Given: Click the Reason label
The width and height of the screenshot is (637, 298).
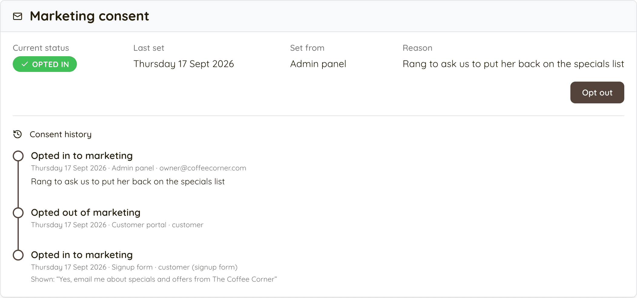Looking at the screenshot, I should click(x=417, y=48).
